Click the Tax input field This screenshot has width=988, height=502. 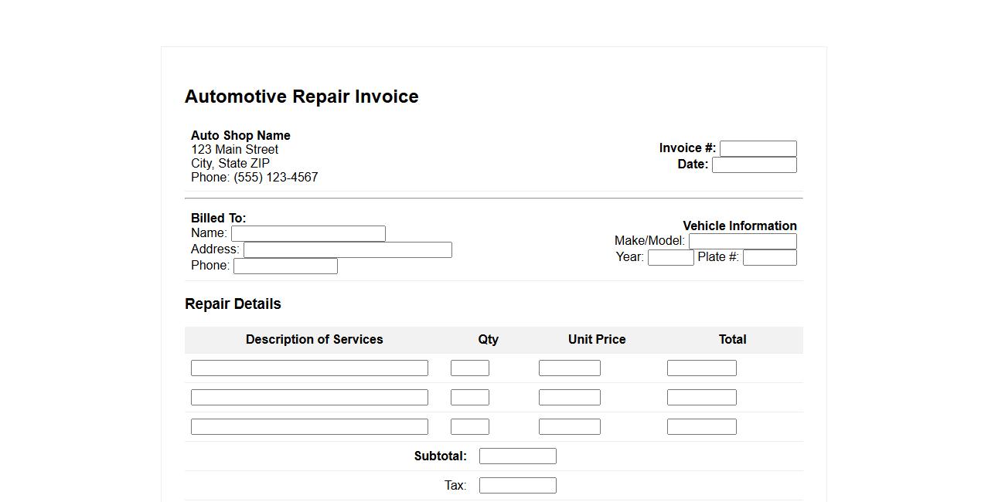click(517, 485)
